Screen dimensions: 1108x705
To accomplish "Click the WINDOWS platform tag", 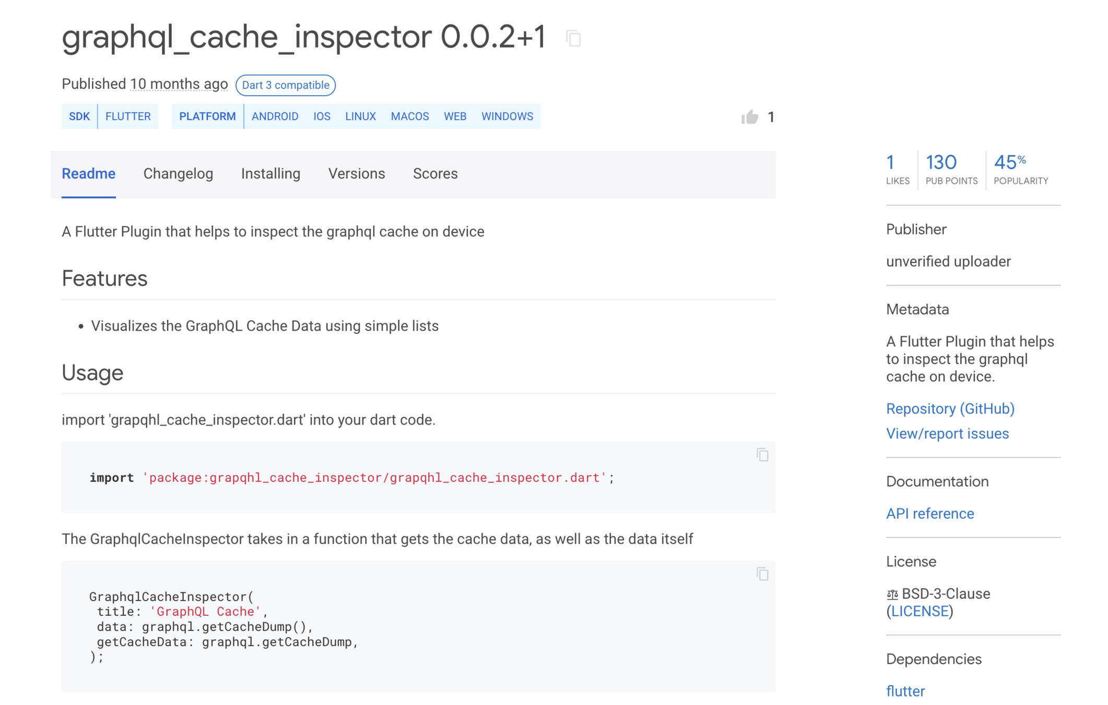I will pos(507,116).
